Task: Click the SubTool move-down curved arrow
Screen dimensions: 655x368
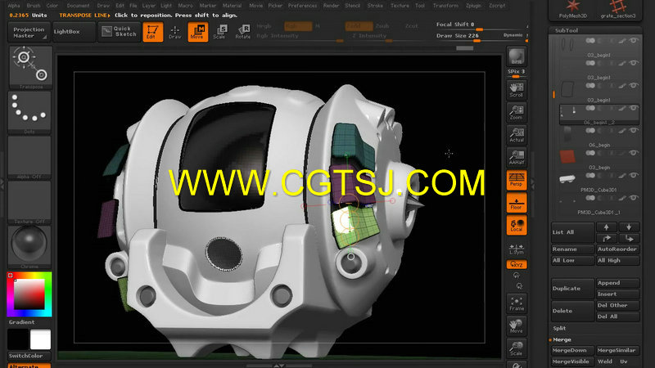Action: click(629, 238)
